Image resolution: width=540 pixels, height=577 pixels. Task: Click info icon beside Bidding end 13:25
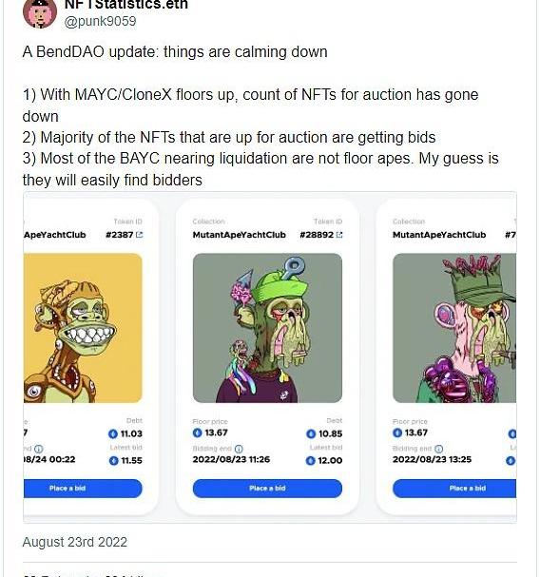click(x=439, y=449)
